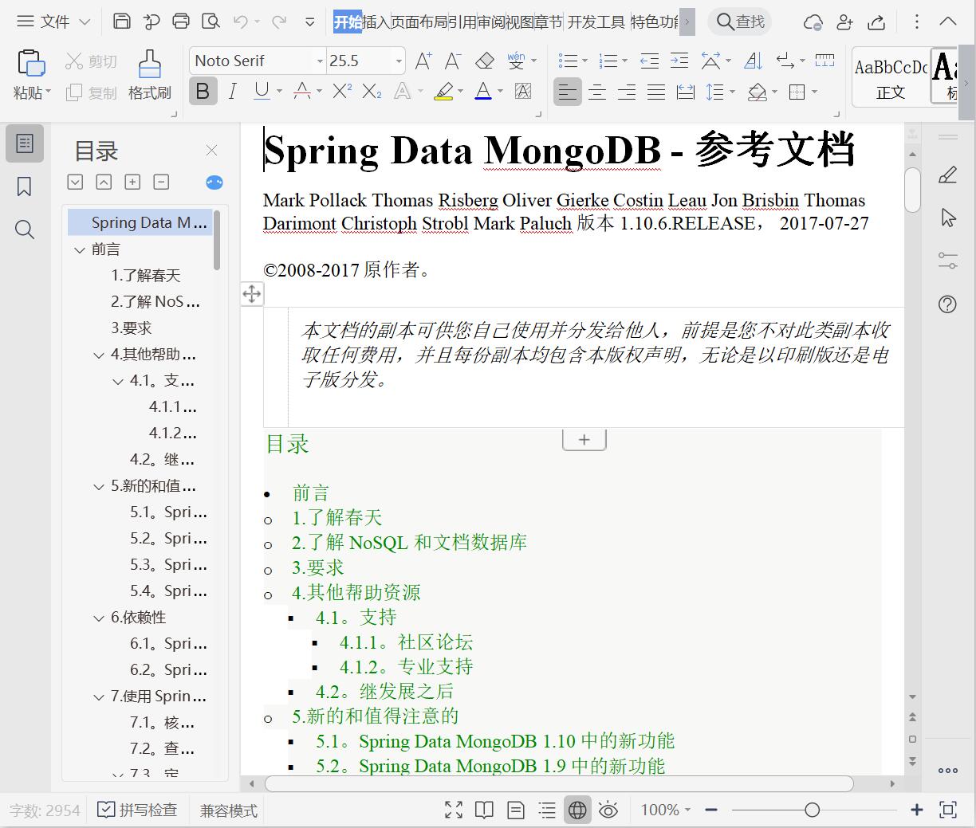
Task: Click the Share icon in title bar
Action: coord(876,22)
